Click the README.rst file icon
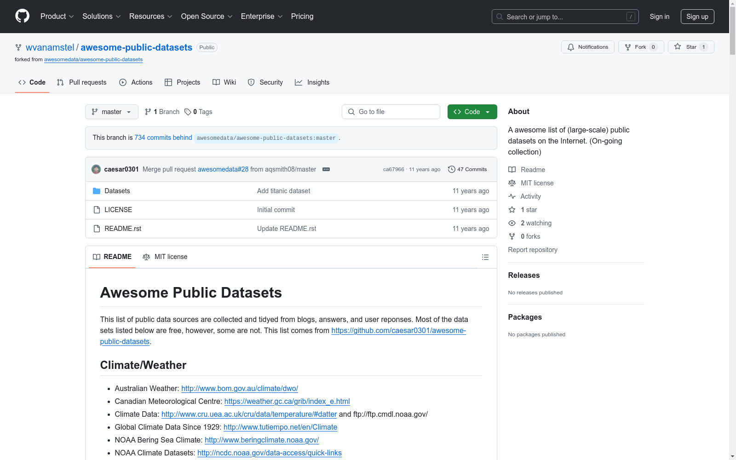 click(x=97, y=229)
